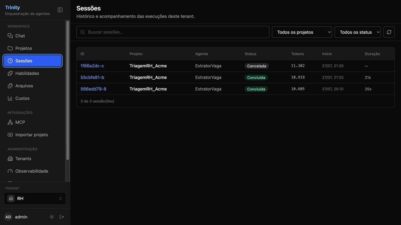The height and width of the screenshot is (225, 401).
Task: Go to Tenants administration
Action: [33, 159]
